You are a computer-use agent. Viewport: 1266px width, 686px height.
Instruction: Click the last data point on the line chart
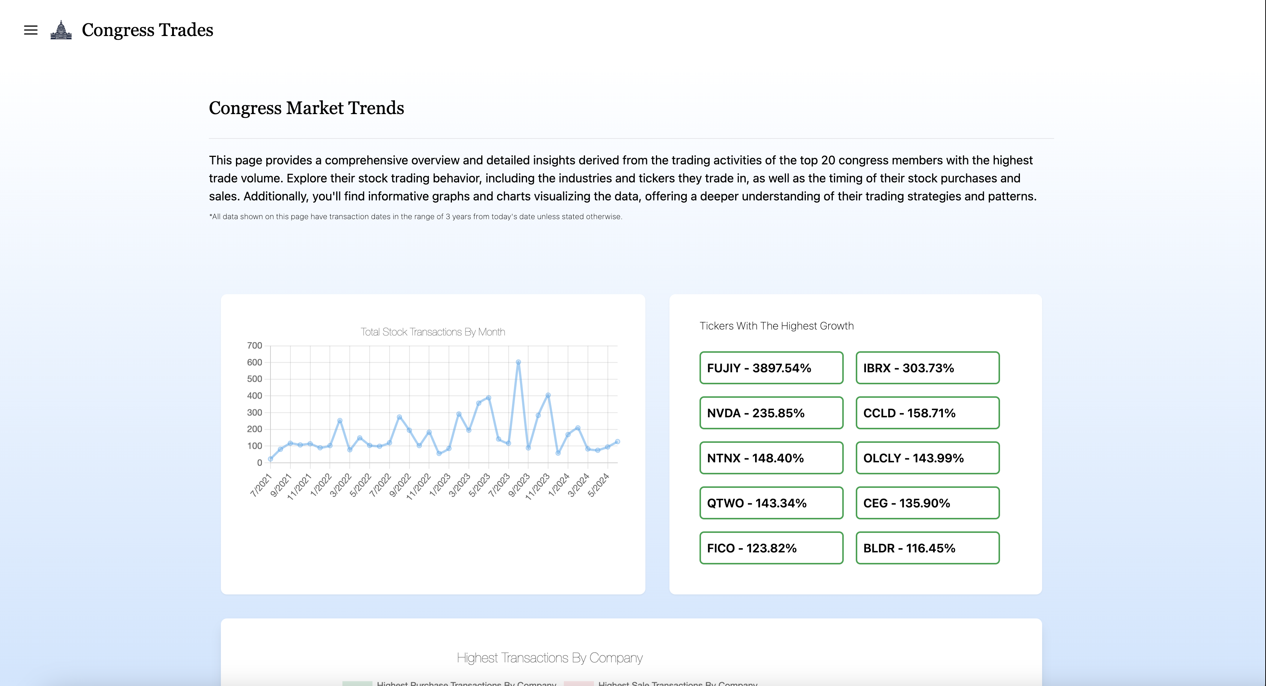pos(617,441)
